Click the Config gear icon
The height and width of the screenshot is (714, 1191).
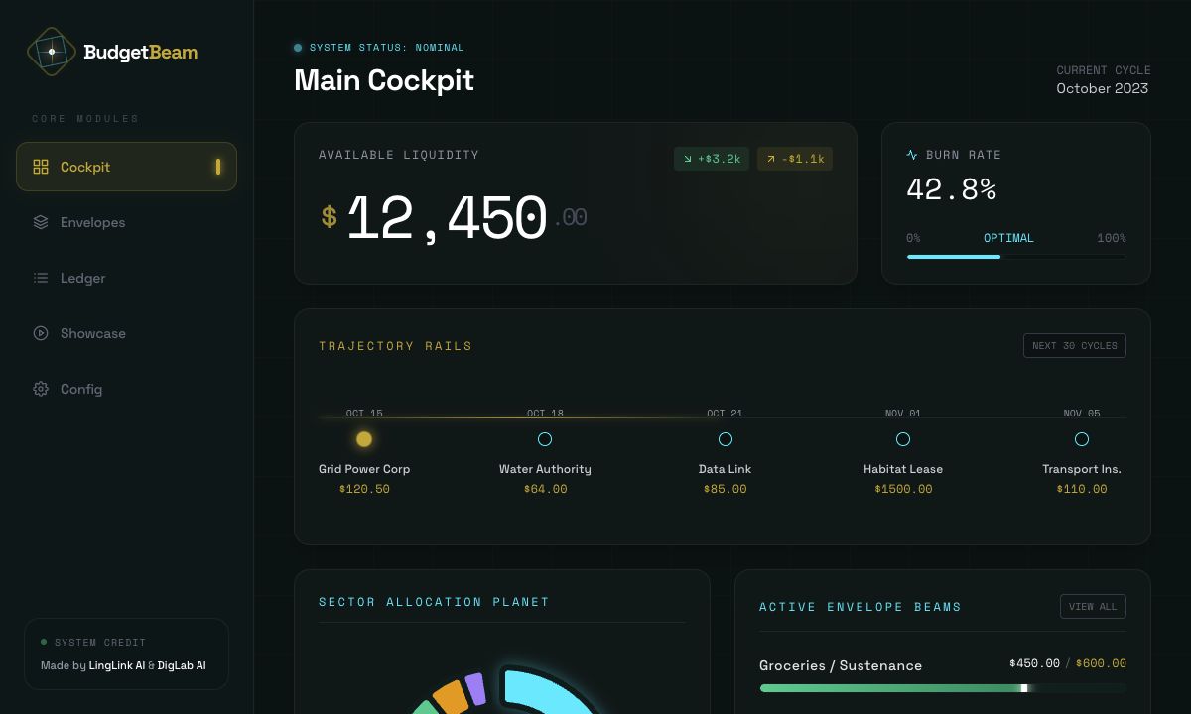(x=41, y=389)
